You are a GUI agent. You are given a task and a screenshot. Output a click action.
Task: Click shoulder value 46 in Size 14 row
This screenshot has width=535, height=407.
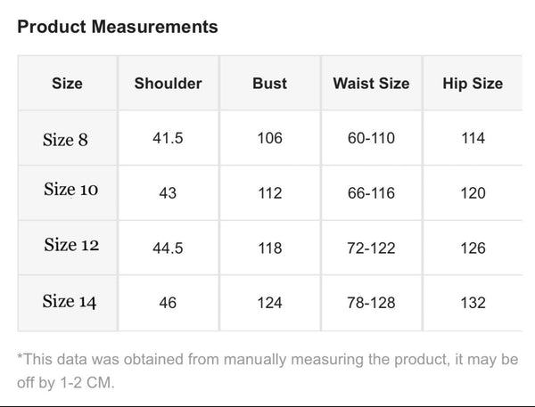(x=168, y=304)
